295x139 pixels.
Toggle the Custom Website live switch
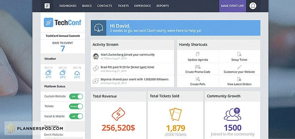pos(76,97)
